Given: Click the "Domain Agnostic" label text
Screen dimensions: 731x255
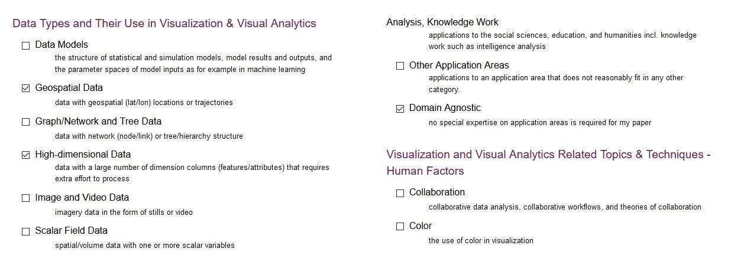Looking at the screenshot, I should [x=445, y=108].
